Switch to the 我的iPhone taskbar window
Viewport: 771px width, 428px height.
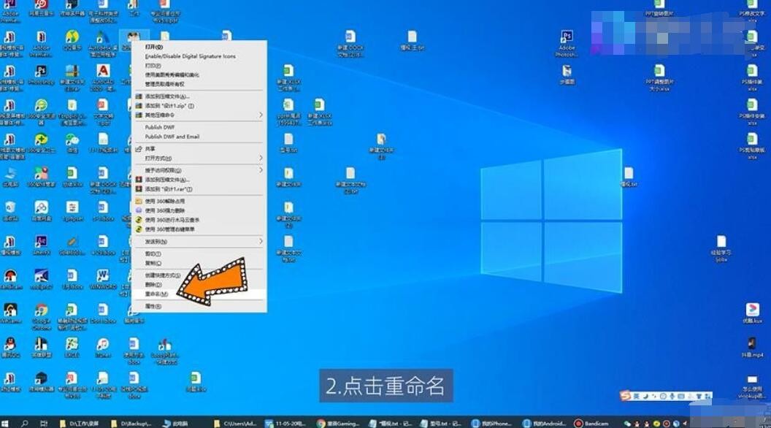click(x=493, y=423)
